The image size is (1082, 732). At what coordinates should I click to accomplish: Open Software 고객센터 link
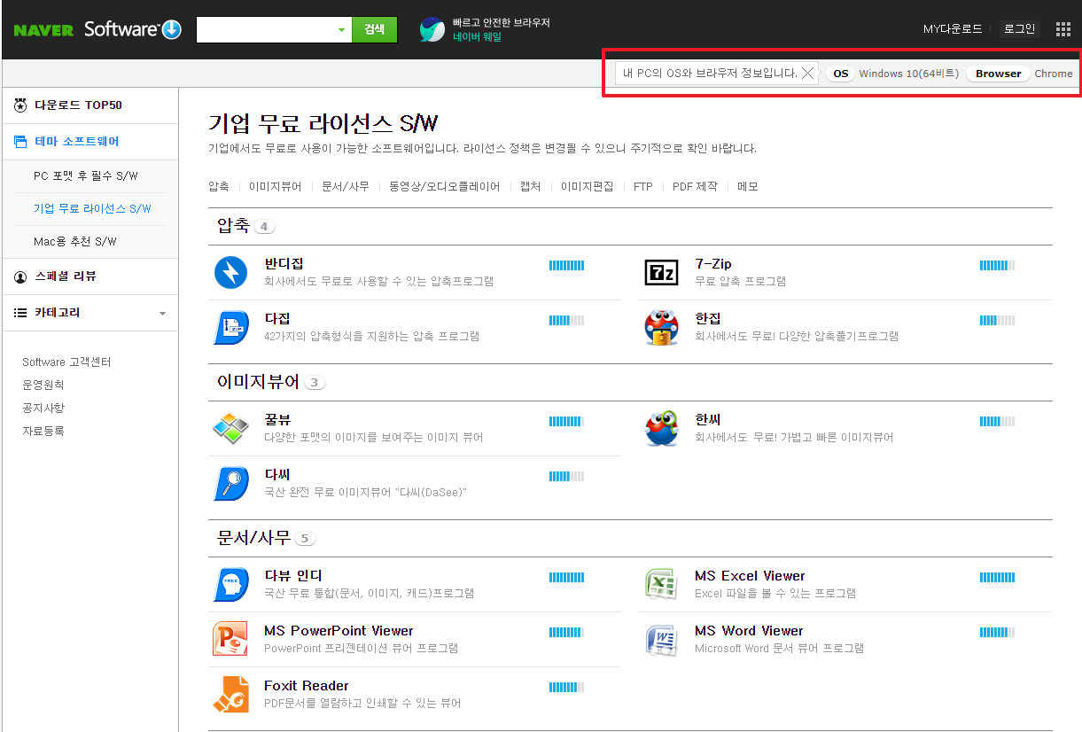click(x=66, y=362)
